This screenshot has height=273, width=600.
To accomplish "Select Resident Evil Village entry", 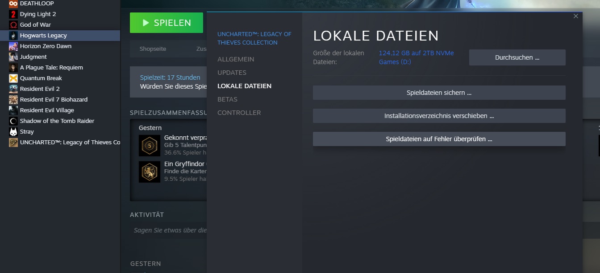I will coord(60,110).
